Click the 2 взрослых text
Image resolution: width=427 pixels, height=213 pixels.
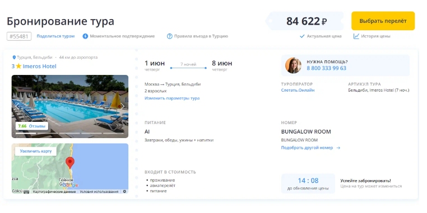pos(155,91)
